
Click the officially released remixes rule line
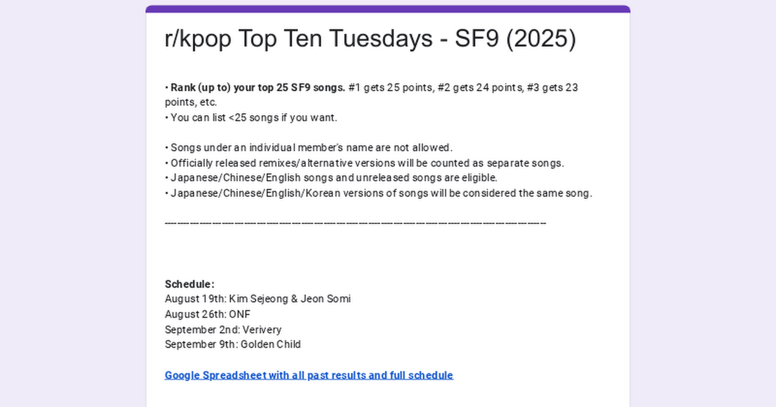(x=365, y=163)
